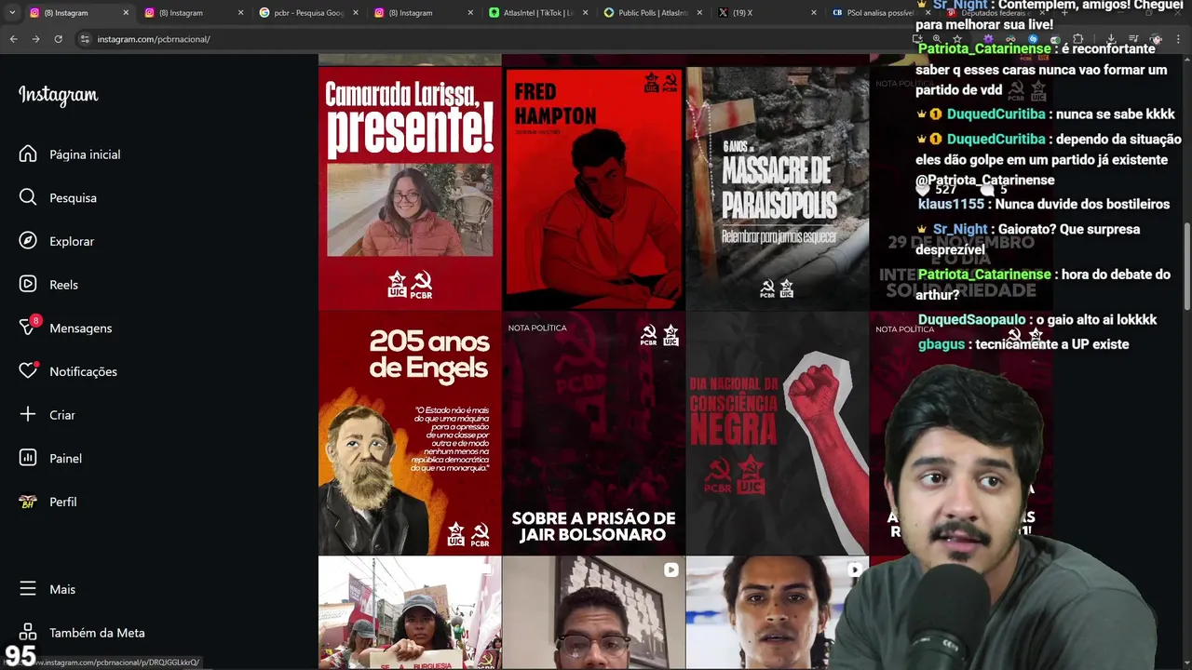Open Sobre a prisão de Jair Bolsonaro post
The height and width of the screenshot is (670, 1192).
pos(593,433)
